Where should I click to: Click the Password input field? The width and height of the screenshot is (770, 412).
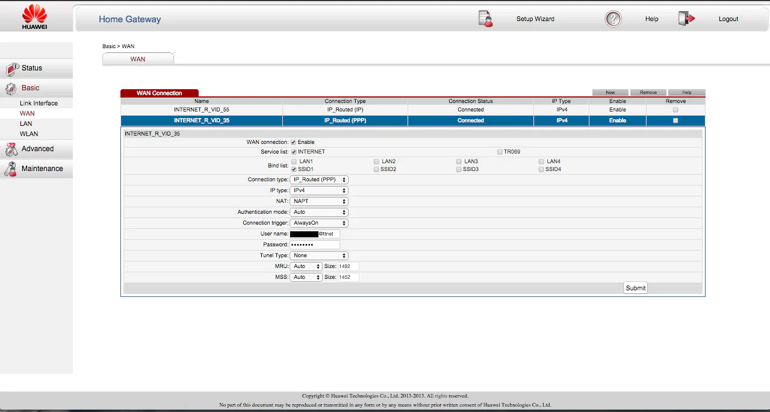315,245
